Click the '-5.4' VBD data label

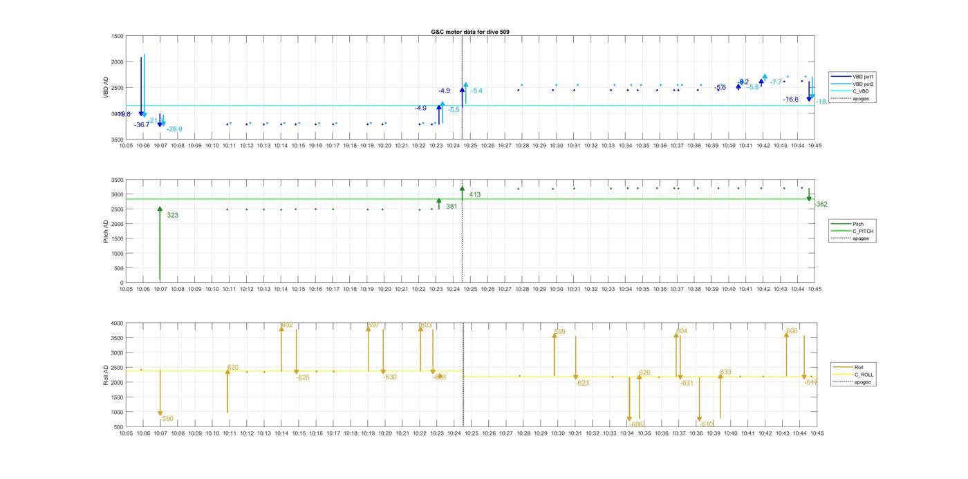[476, 91]
